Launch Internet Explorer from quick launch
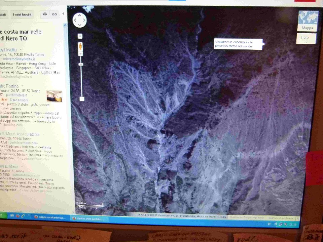The image size is (323, 242). 23,216
